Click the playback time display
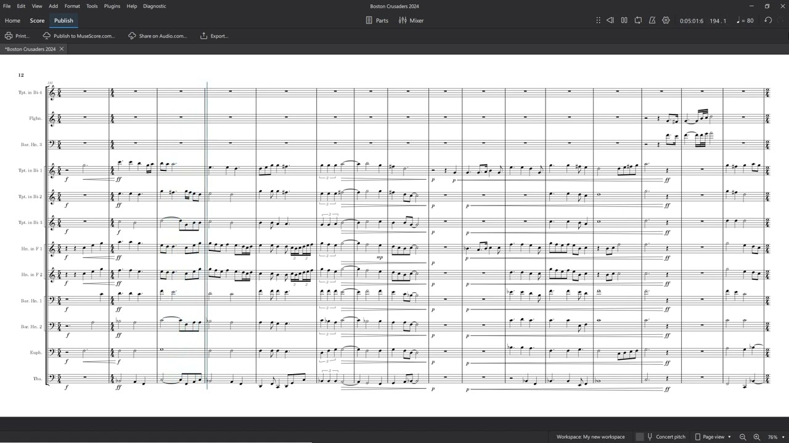The width and height of the screenshot is (789, 443). (x=692, y=21)
